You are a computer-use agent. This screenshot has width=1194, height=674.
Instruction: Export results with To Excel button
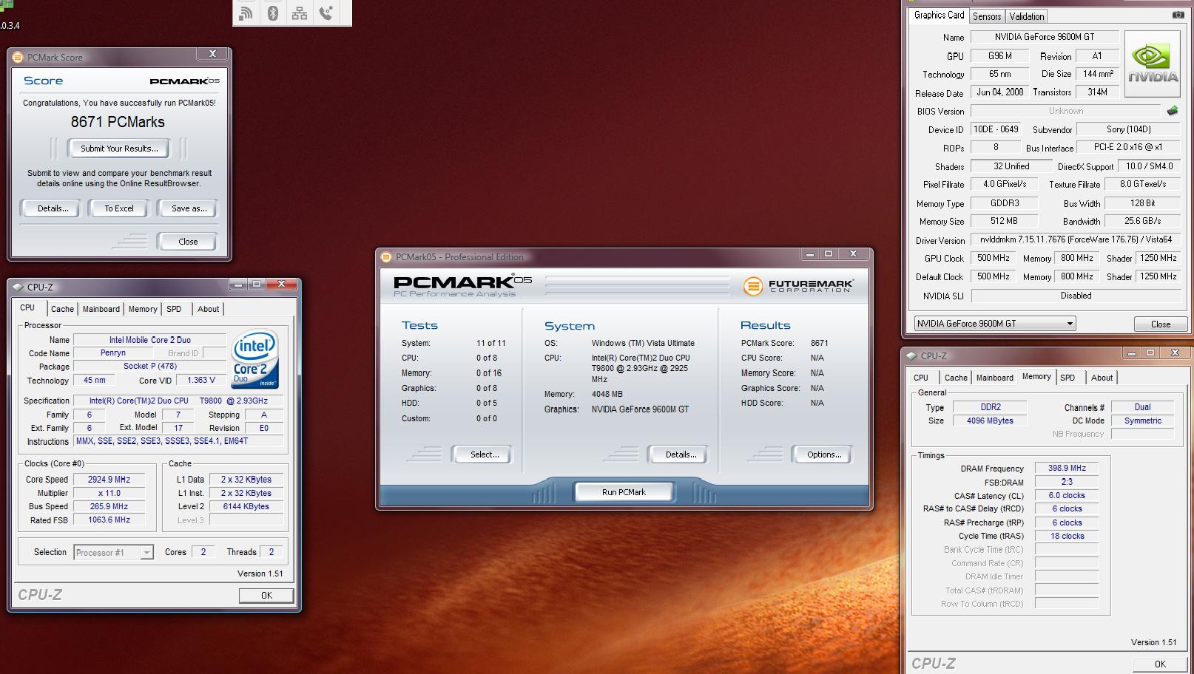click(x=119, y=208)
